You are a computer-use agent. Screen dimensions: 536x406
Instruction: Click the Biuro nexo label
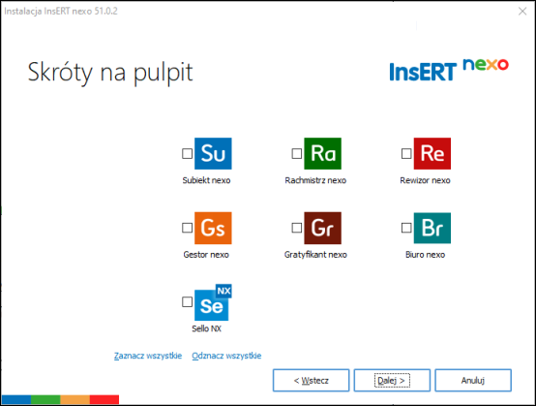(426, 255)
